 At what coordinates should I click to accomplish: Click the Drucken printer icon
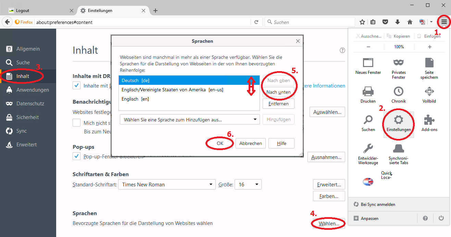click(x=368, y=92)
